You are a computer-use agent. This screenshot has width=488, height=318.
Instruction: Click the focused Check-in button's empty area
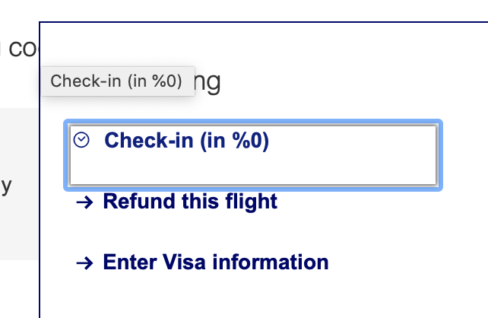pos(251,170)
